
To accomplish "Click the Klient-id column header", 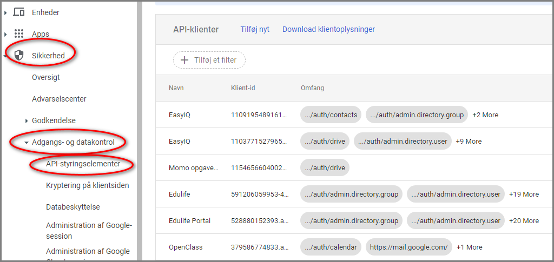I will click(x=243, y=88).
